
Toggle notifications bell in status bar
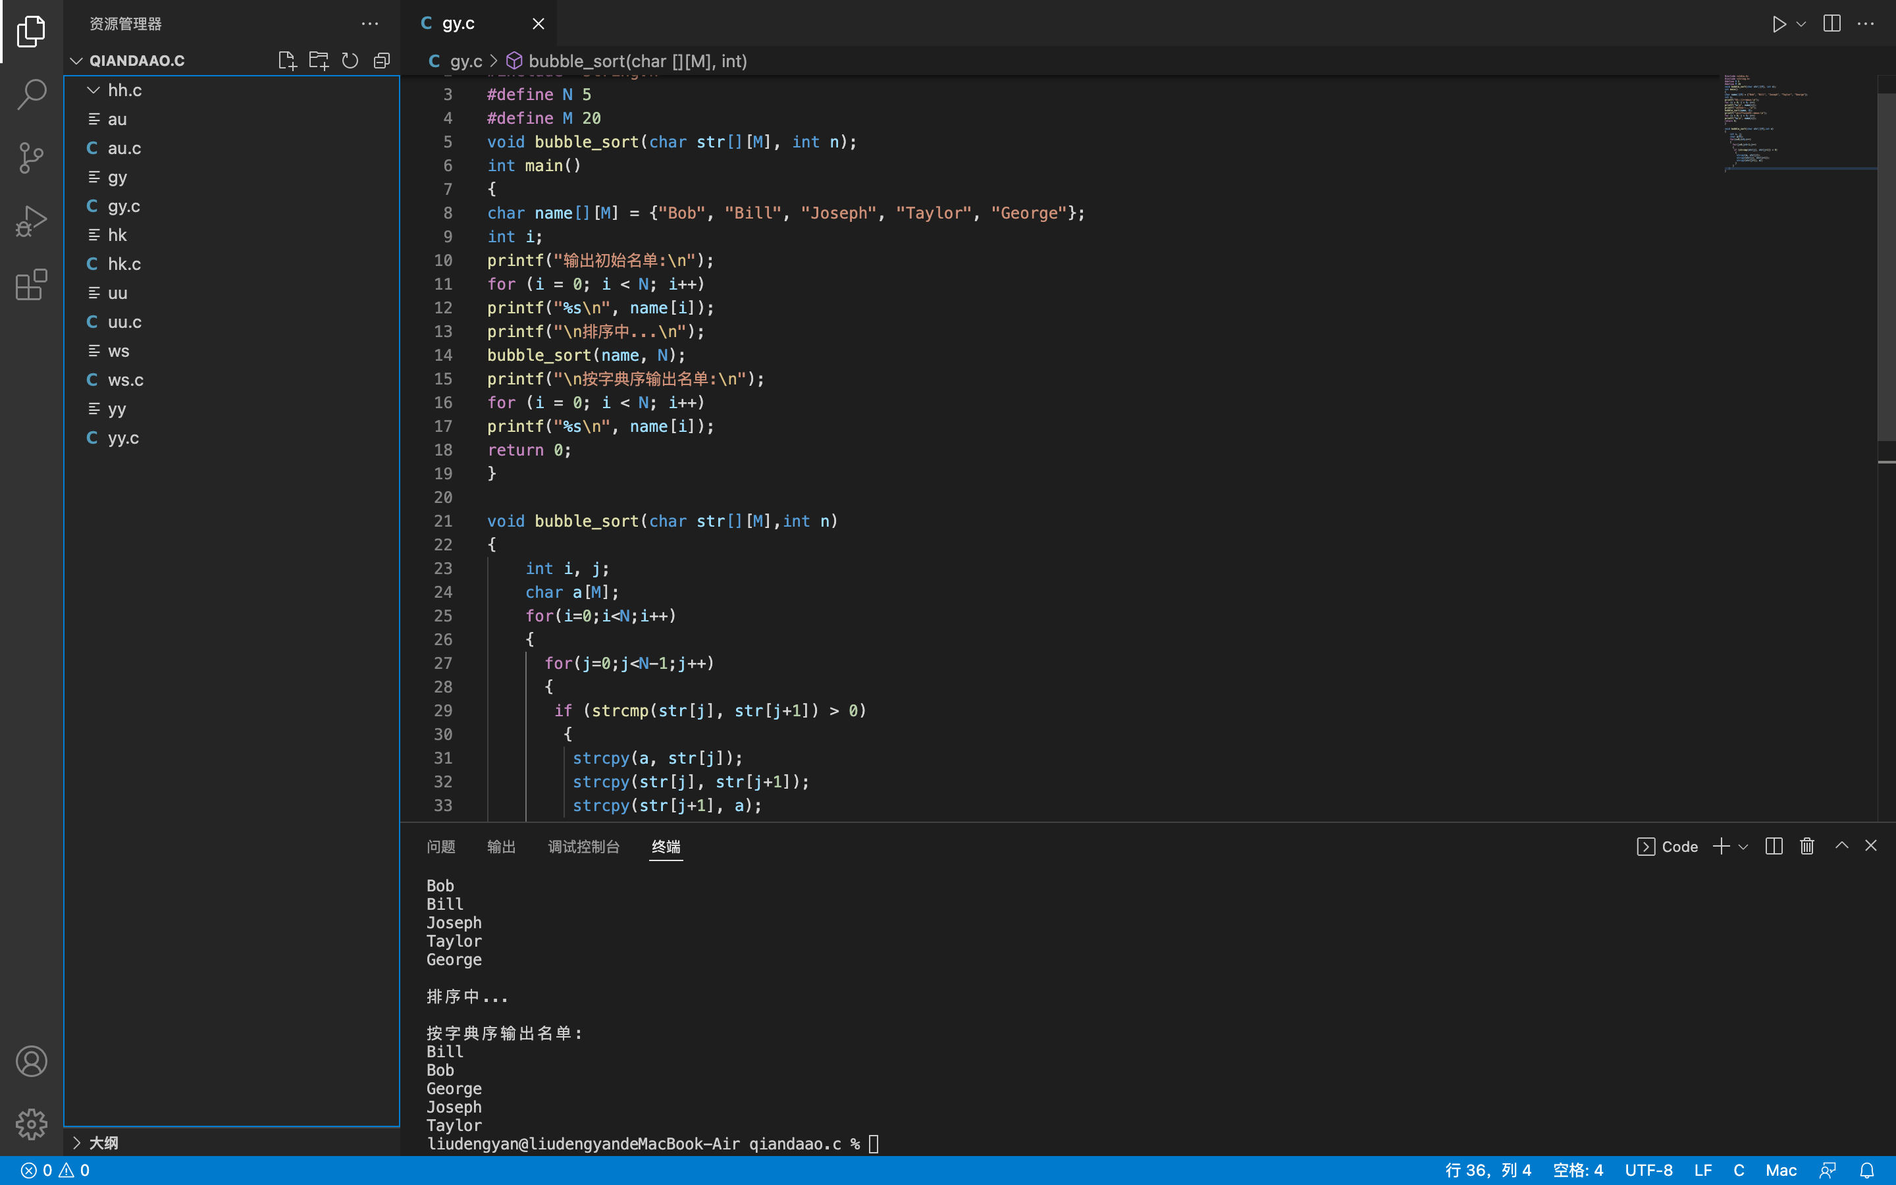[1867, 1170]
